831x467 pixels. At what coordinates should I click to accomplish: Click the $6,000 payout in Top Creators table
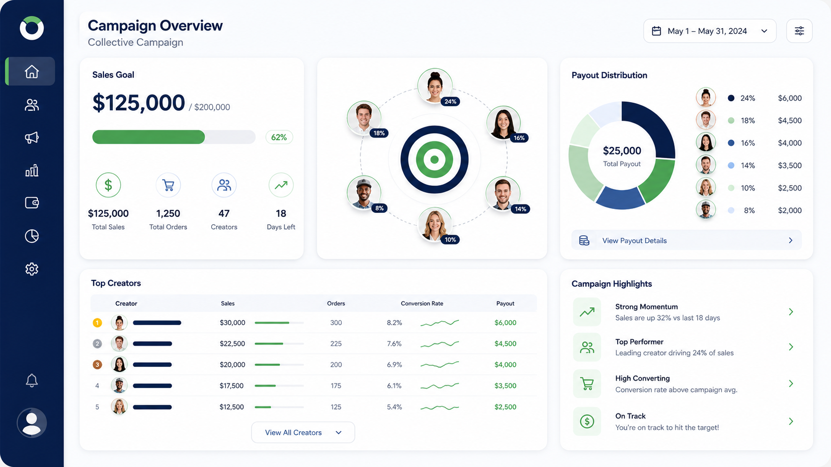505,323
